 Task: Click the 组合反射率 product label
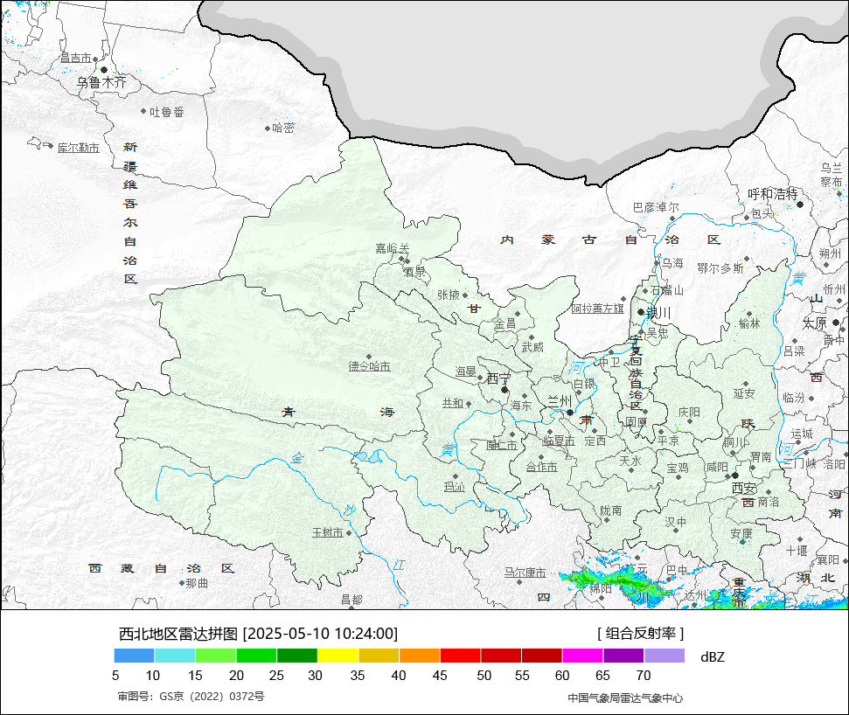point(641,633)
